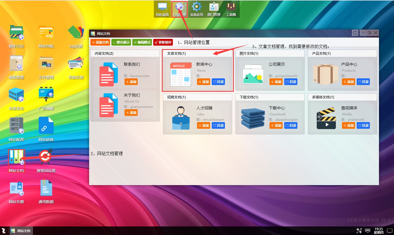The width and height of the screenshot is (394, 235).
Task: Open the 操作日志 desktop icon
Action: 16,36
